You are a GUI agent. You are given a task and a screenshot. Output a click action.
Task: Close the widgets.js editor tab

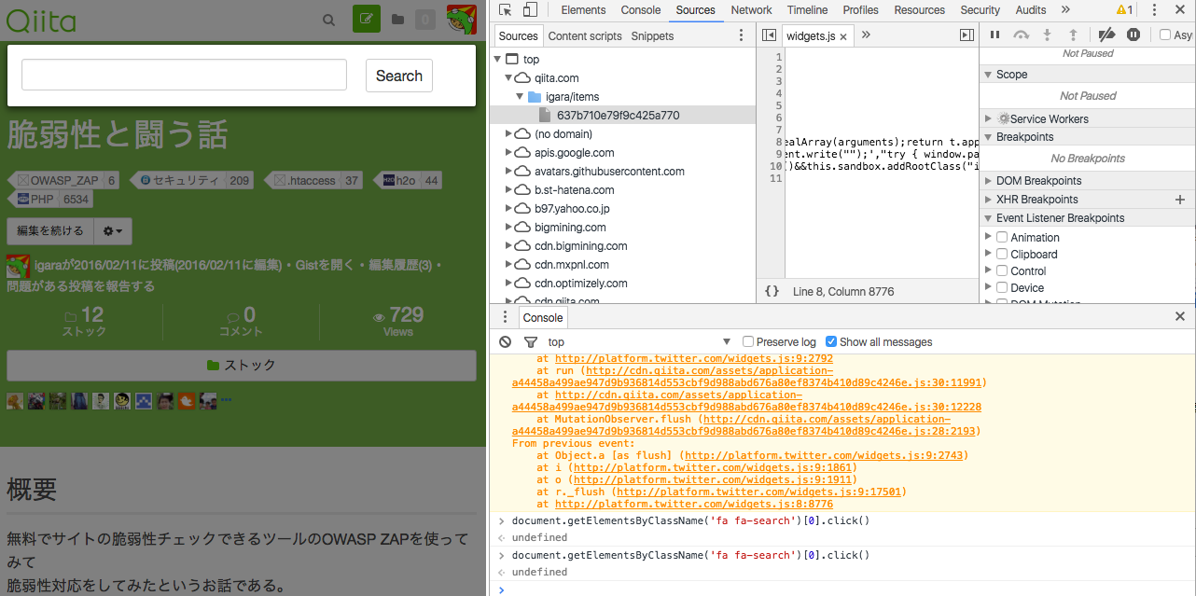click(843, 36)
